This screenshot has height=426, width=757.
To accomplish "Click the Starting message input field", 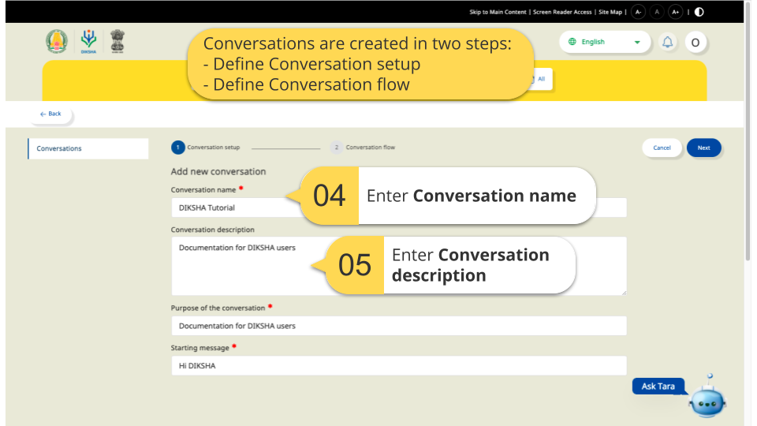I will tap(398, 366).
